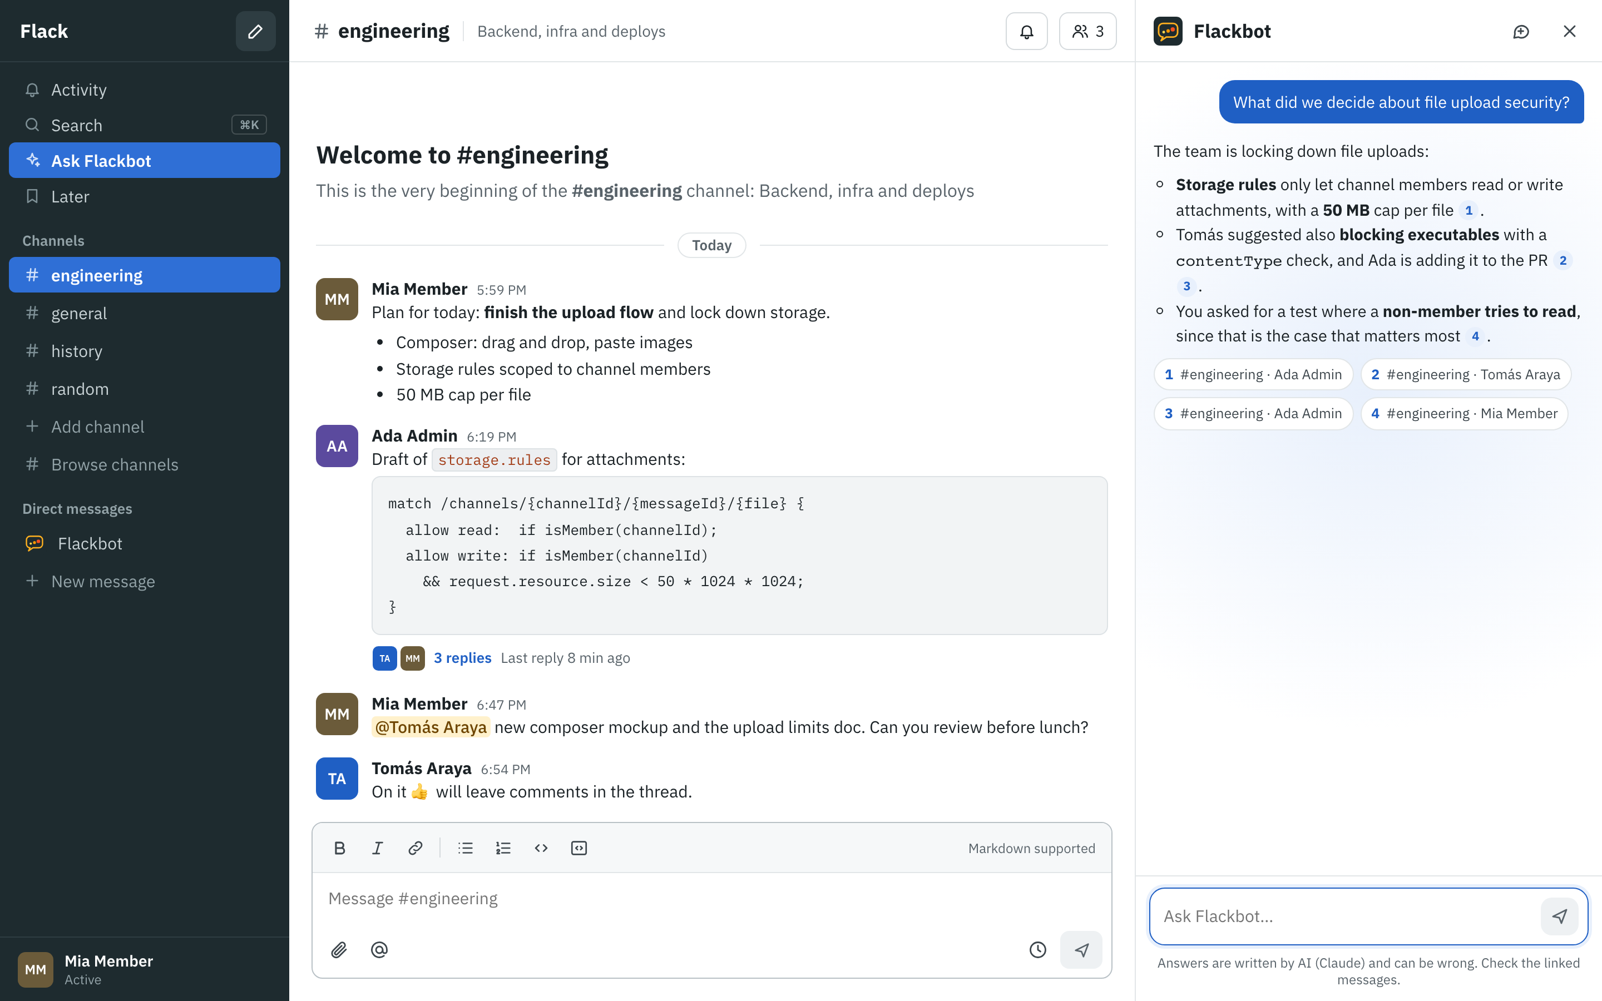This screenshot has width=1602, height=1001.
Task: Open channel notification bell settings
Action: (1026, 31)
